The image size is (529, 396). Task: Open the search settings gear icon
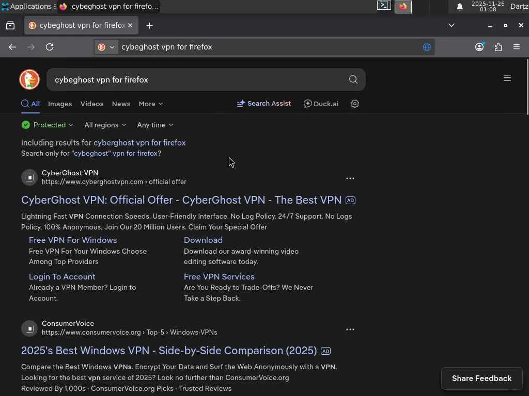click(x=355, y=104)
